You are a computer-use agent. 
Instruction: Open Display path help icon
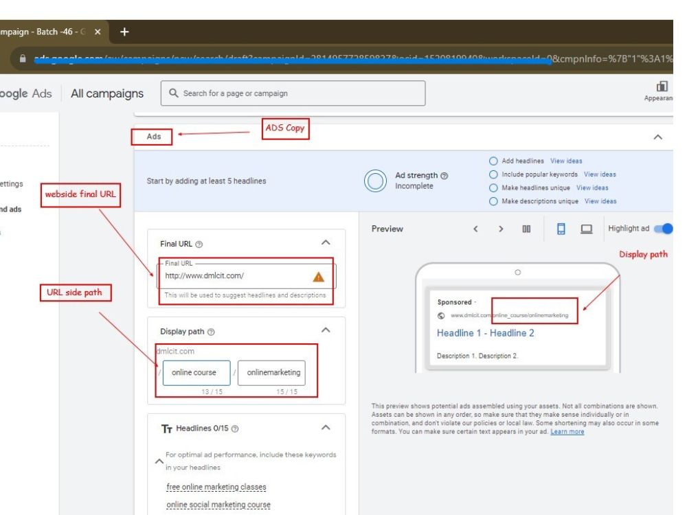(x=211, y=332)
